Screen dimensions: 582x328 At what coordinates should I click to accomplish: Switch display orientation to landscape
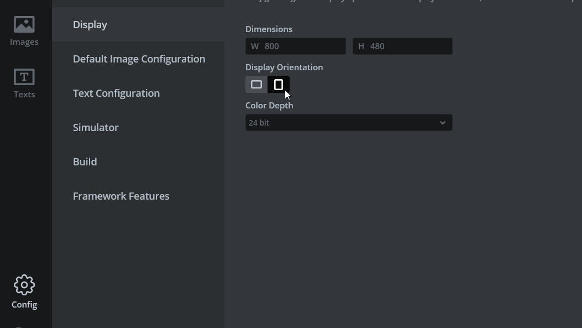click(256, 84)
